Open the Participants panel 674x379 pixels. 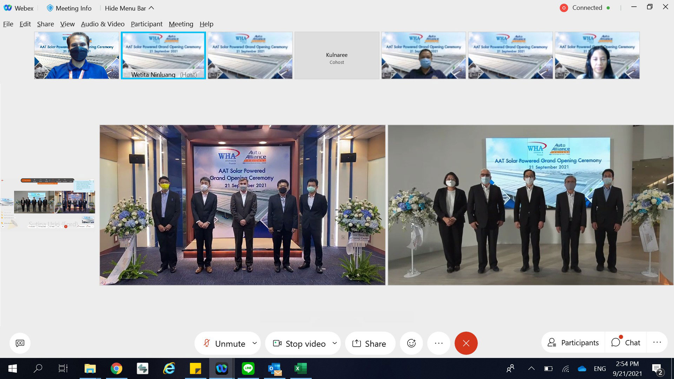point(573,343)
